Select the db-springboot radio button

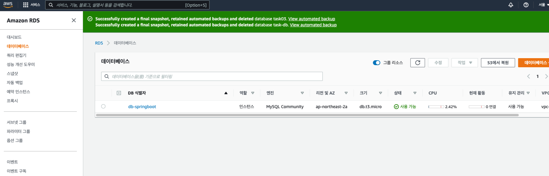click(x=103, y=106)
